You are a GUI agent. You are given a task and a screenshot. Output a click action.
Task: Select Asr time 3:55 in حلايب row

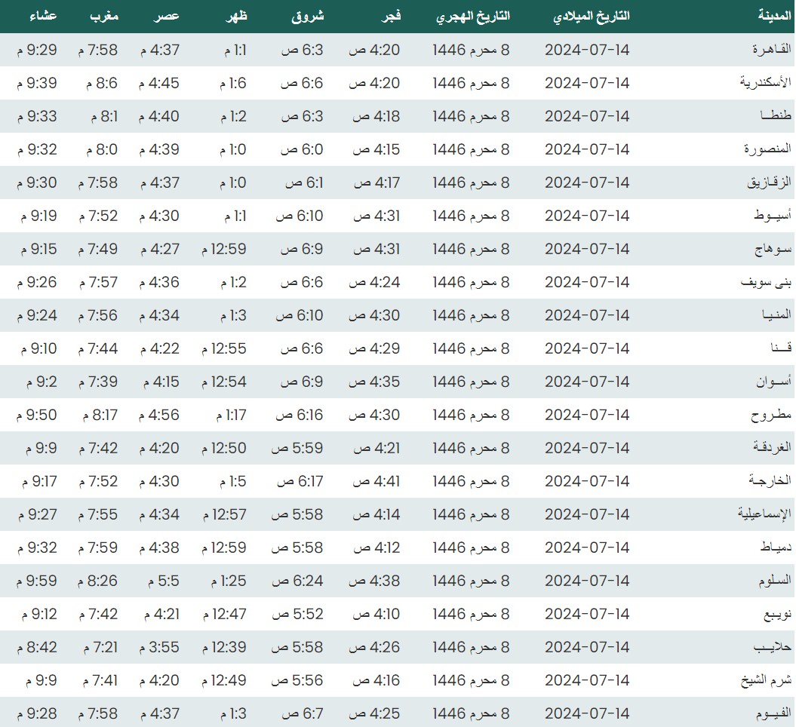point(159,647)
